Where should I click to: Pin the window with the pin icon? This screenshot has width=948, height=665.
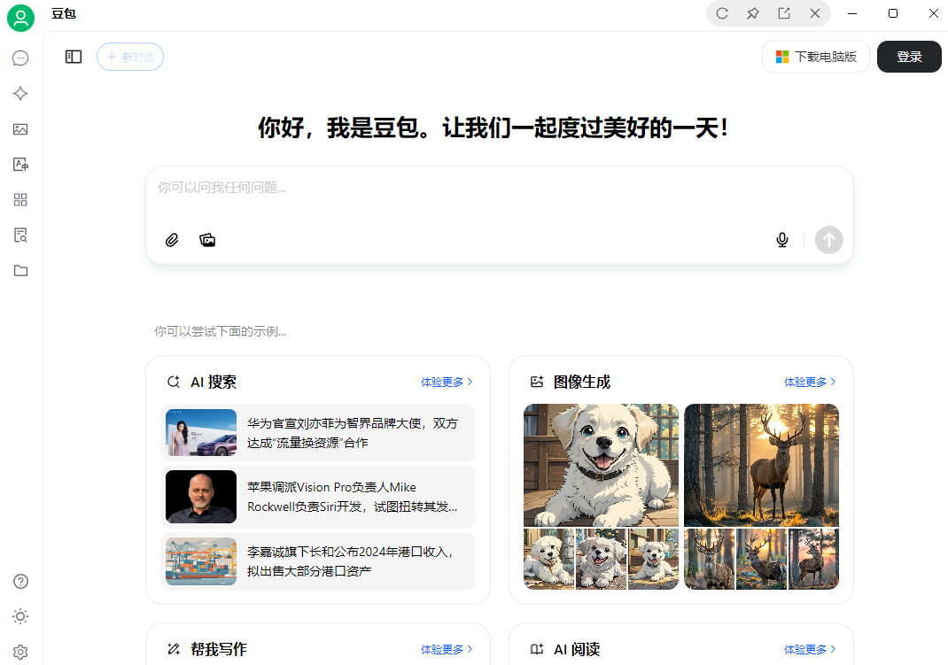tap(753, 13)
